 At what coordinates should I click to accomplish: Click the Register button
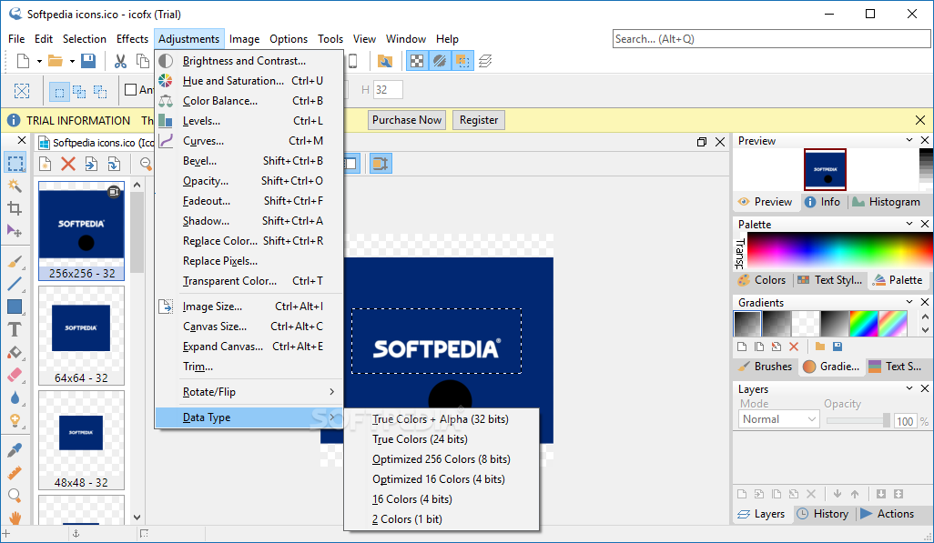[478, 120]
